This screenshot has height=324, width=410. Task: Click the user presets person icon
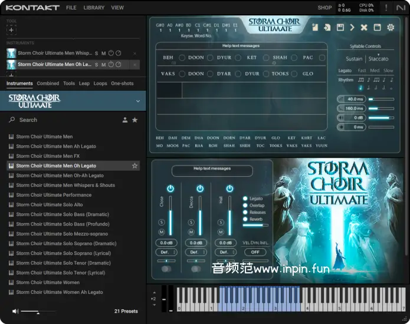tap(124, 120)
